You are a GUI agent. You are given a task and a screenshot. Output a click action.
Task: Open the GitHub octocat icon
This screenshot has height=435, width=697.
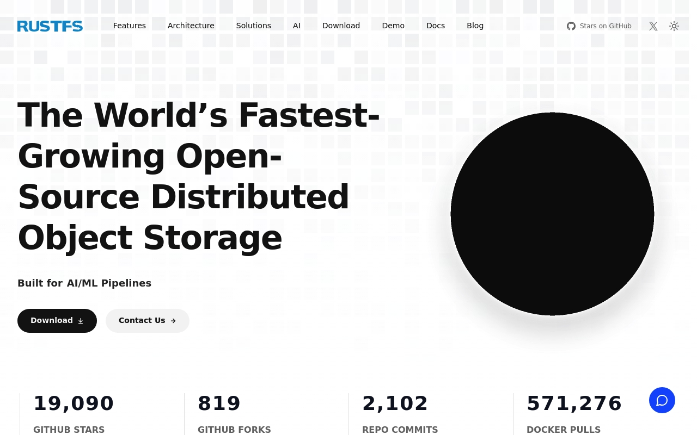[571, 26]
